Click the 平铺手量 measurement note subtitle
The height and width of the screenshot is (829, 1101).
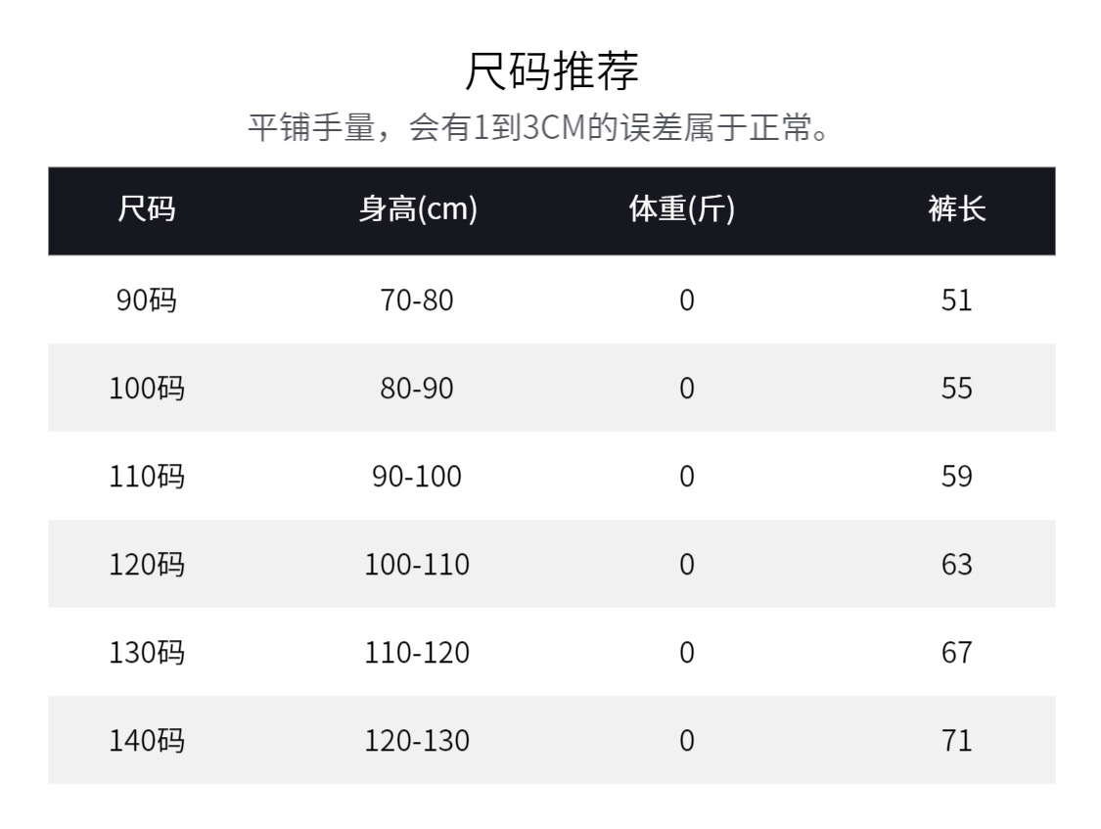(539, 128)
